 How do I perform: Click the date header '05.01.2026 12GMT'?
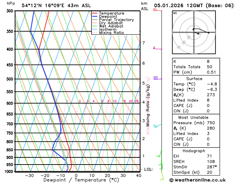click(x=178, y=6)
